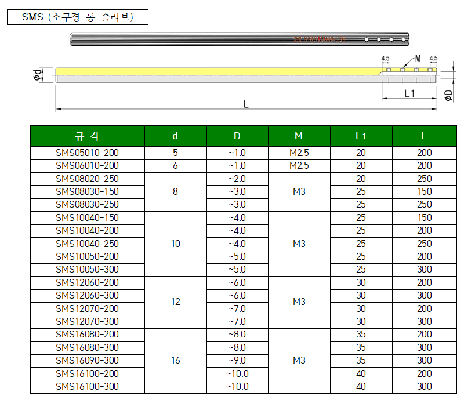Screen dimensions: 475x403
Task: Choose the SMS10050-300 row name
Action: coord(87,269)
